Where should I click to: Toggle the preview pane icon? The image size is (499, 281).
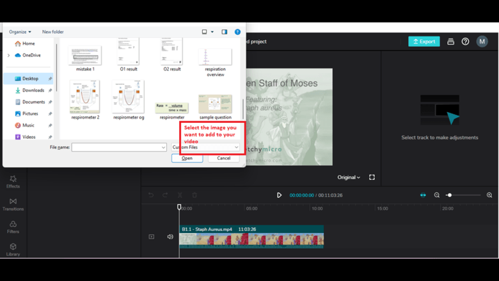coord(225,32)
